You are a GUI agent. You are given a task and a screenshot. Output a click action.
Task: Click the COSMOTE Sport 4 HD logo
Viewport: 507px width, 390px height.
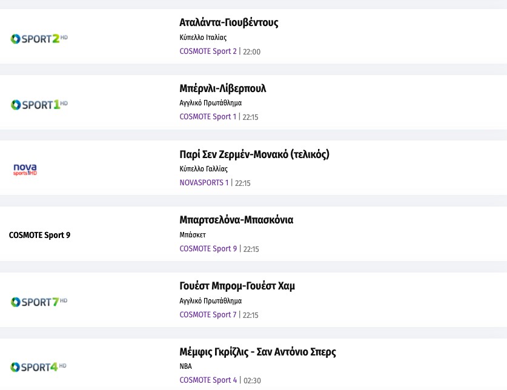pyautogui.click(x=39, y=367)
